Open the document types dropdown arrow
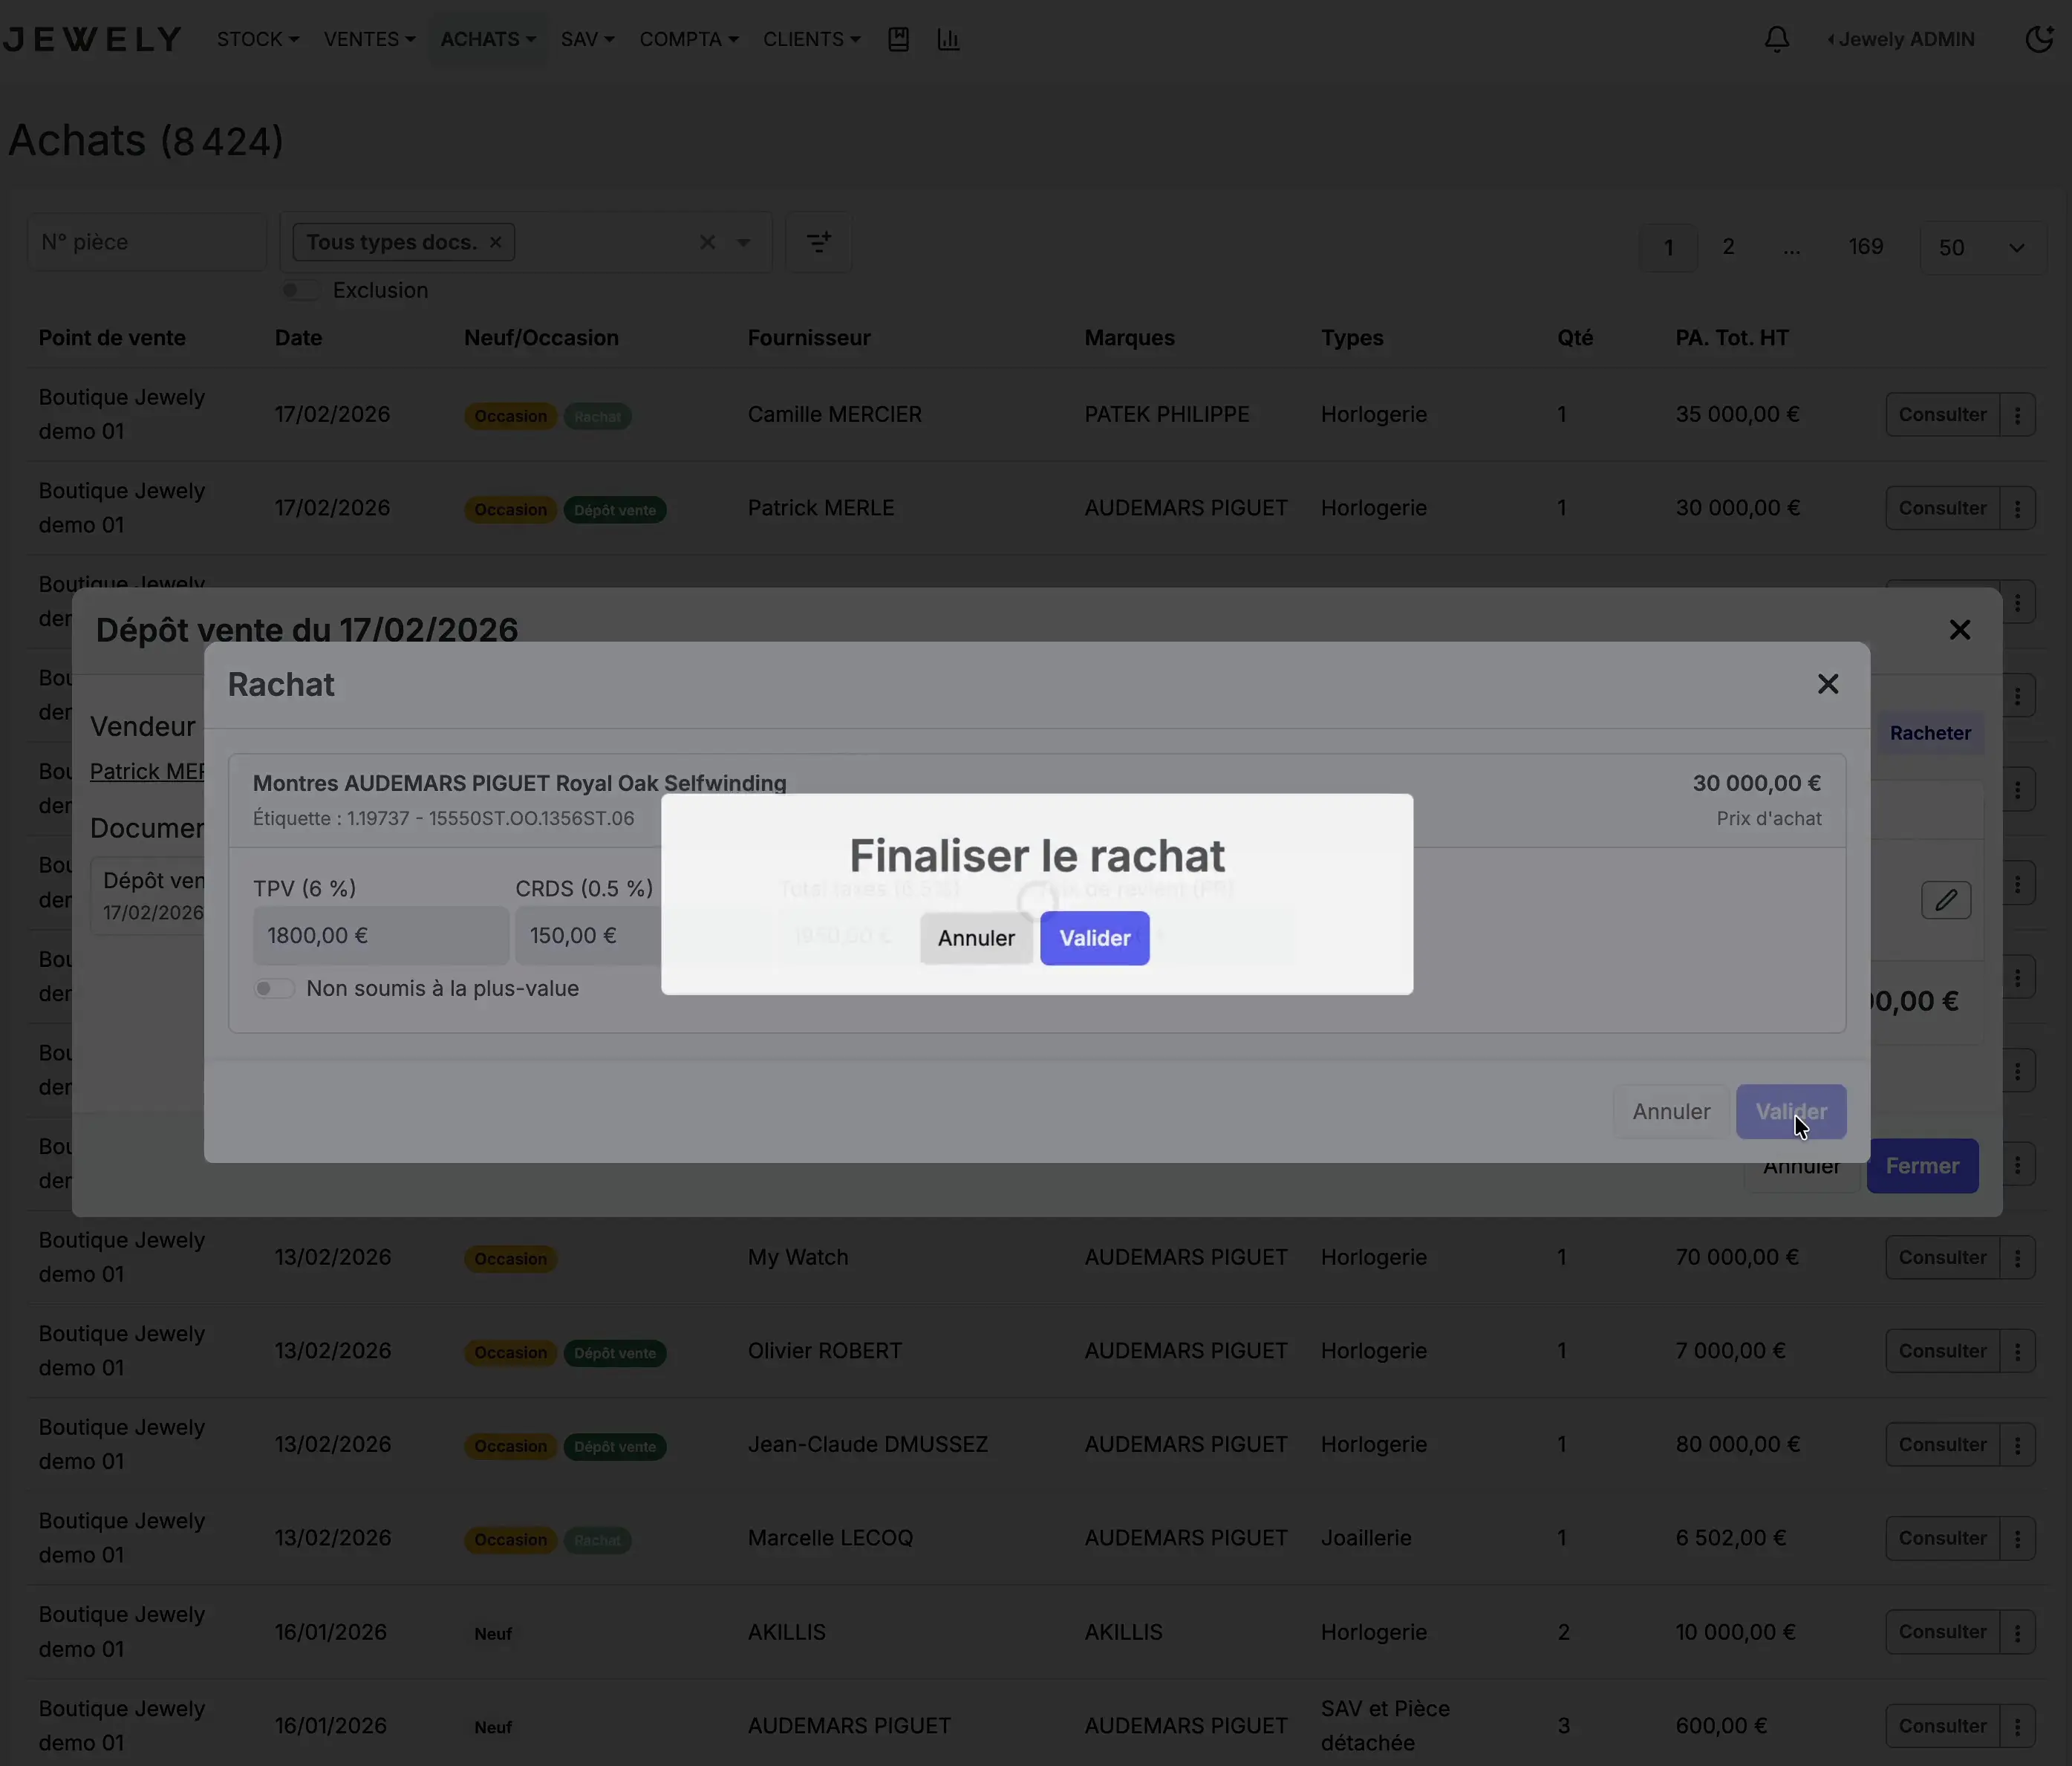2072x1766 pixels. coord(743,242)
